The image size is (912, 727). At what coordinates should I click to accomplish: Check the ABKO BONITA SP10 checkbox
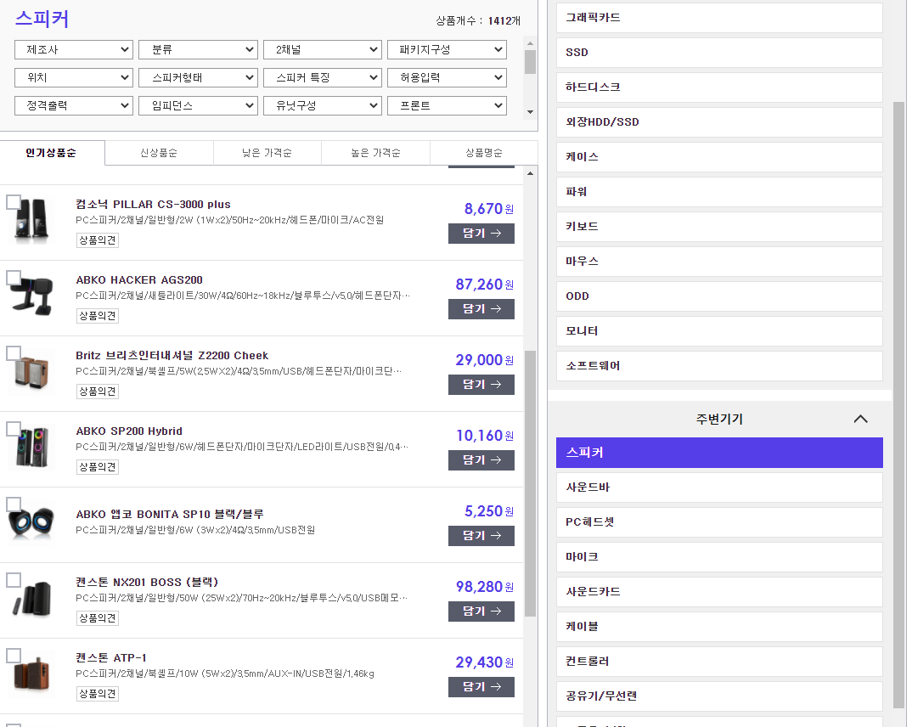point(14,504)
